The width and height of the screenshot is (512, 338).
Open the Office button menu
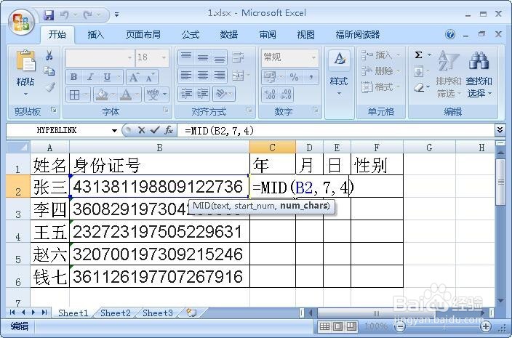point(21,23)
